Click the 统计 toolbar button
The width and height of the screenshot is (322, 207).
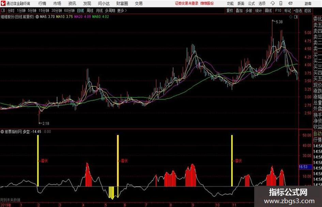258,11
